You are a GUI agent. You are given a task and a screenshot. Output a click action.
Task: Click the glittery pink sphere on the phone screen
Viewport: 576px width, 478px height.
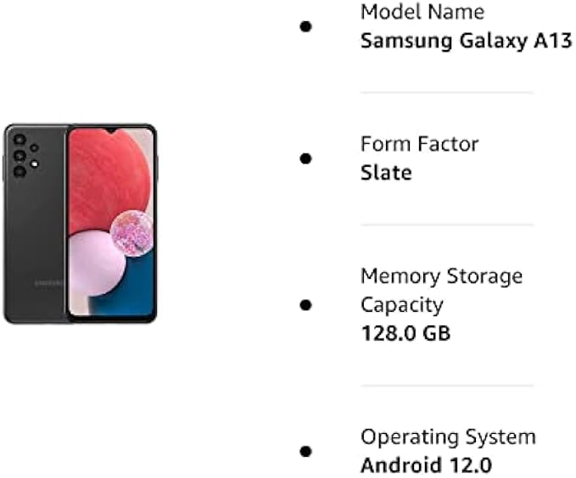point(131,233)
